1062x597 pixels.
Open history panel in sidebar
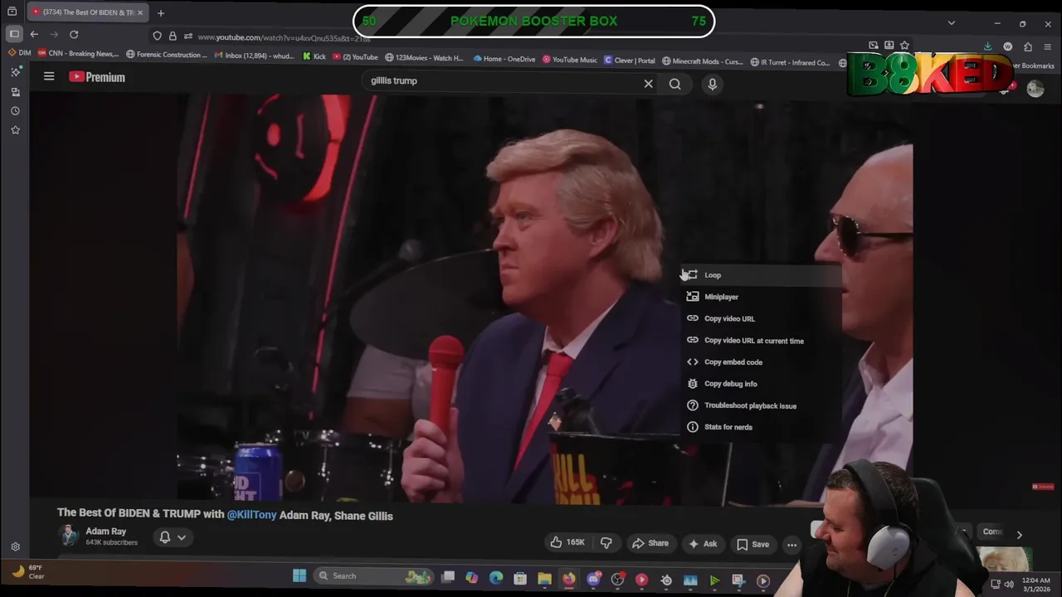coord(15,110)
